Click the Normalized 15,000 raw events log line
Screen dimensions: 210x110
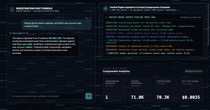(139, 30)
